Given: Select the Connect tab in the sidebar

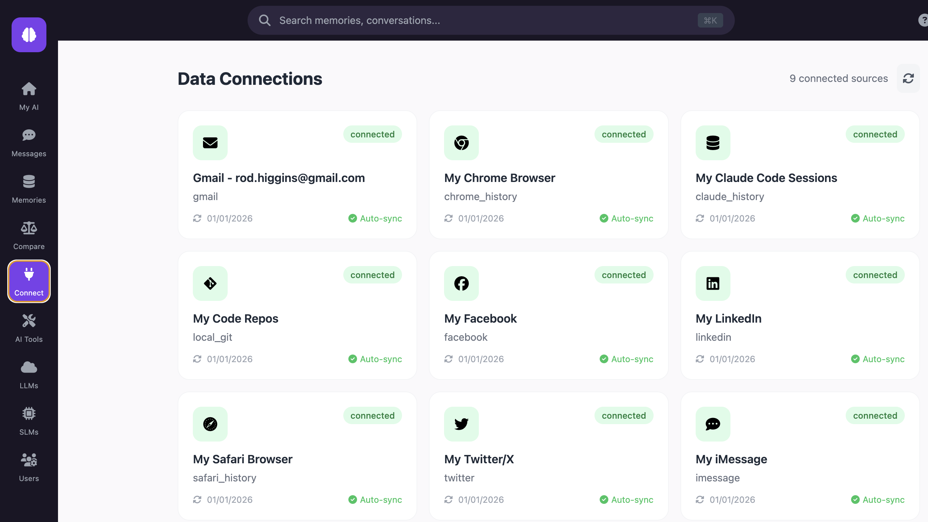Looking at the screenshot, I should pos(29,281).
